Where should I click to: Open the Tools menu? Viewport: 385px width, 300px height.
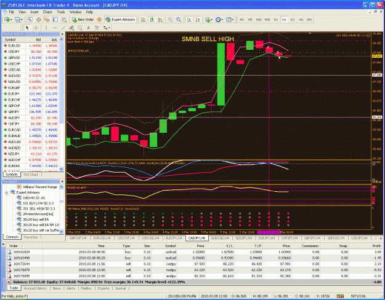coord(61,12)
